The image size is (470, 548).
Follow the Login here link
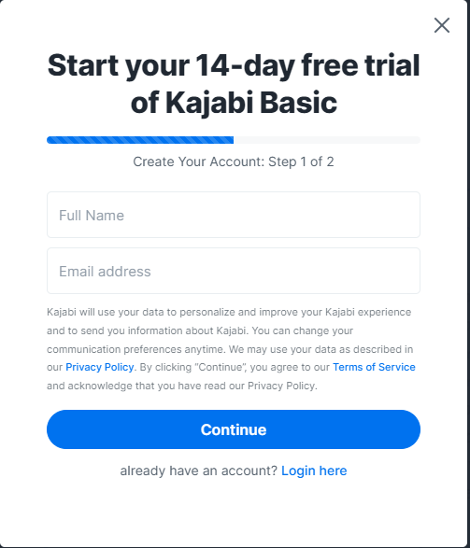click(x=314, y=471)
